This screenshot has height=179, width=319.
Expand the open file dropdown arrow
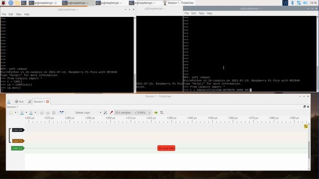coord(26,113)
